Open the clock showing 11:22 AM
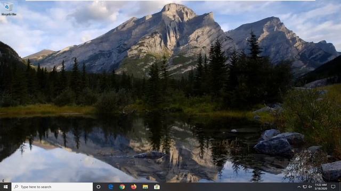 tap(321, 187)
